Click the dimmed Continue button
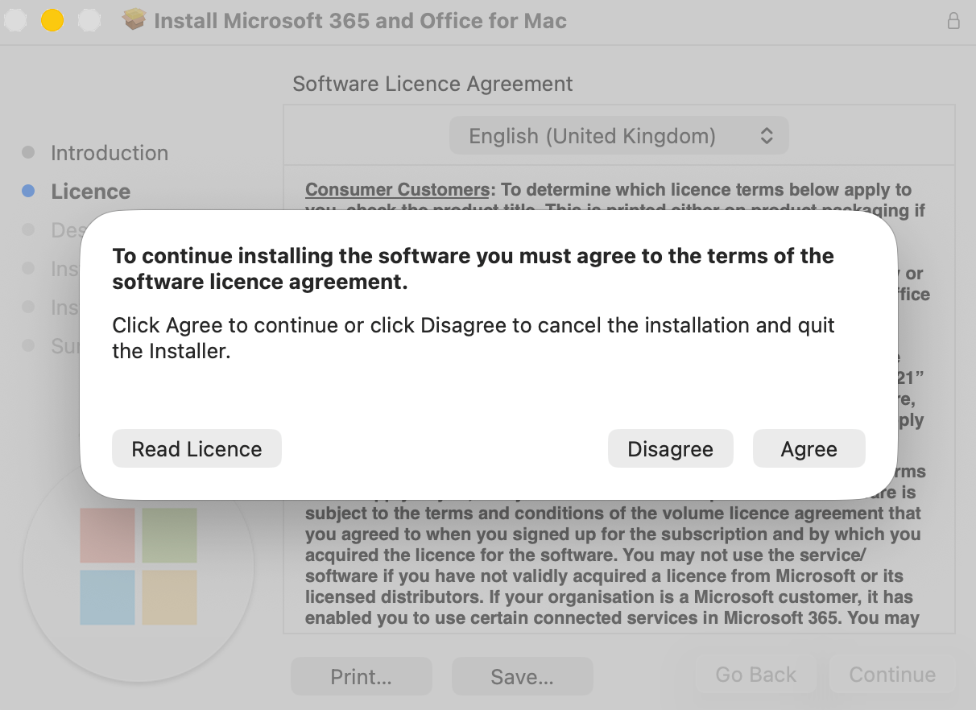This screenshot has width=976, height=710. (892, 675)
